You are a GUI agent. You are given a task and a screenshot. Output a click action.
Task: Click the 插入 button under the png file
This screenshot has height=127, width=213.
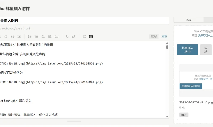(x=184, y=115)
